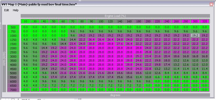Screen dimensions: 216x100
Task: Select the 11.4 cell in the 5500 RPM row
Action: click(x=139, y=77)
